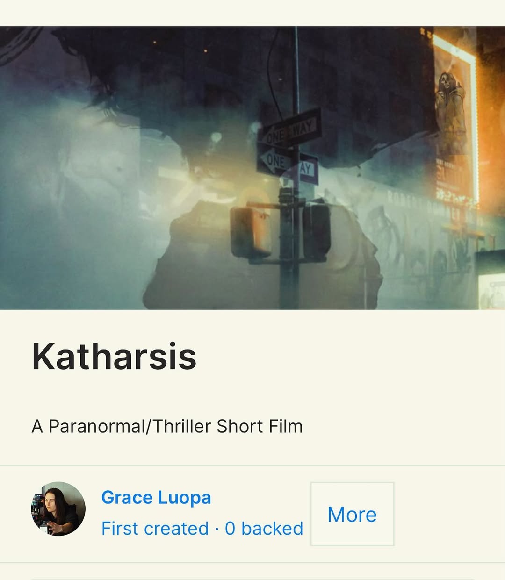This screenshot has width=505, height=580.
Task: Click the dark right-side pedestrian signal box
Action: click(317, 232)
